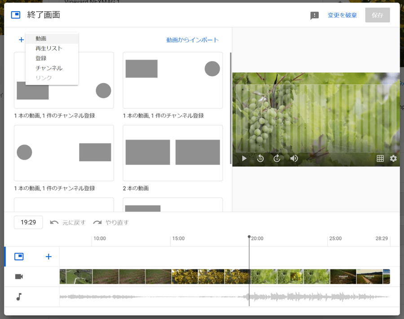Click the end screen track icon in timeline

19,257
